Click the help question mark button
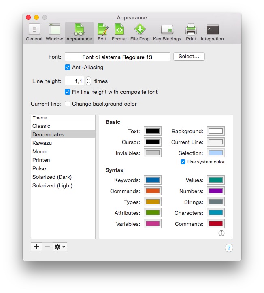Viewport: 264px width, 293px height. 229,248
